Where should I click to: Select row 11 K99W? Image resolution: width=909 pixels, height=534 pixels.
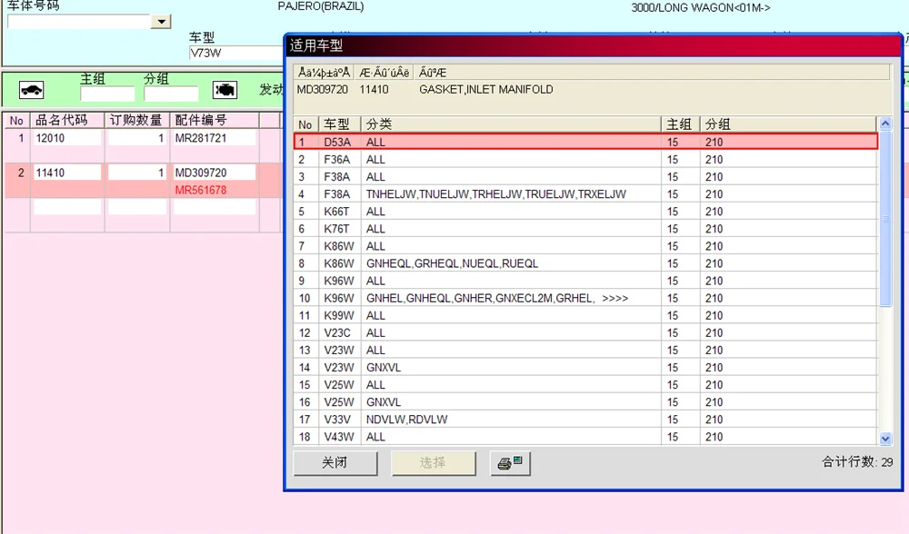coord(585,316)
